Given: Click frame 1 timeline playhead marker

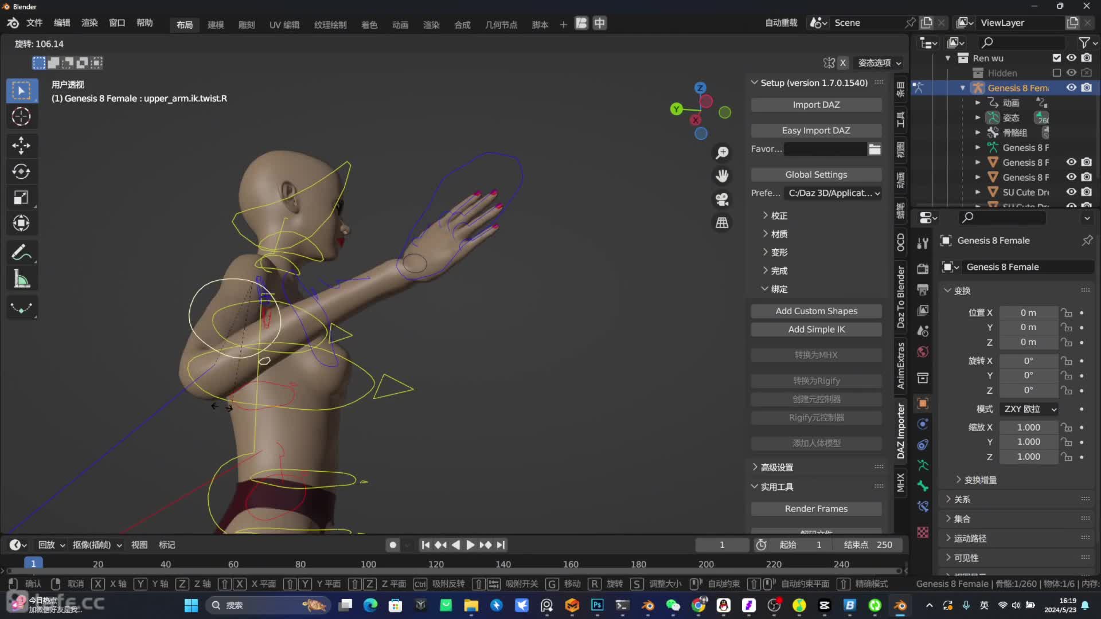Looking at the screenshot, I should click(x=33, y=564).
